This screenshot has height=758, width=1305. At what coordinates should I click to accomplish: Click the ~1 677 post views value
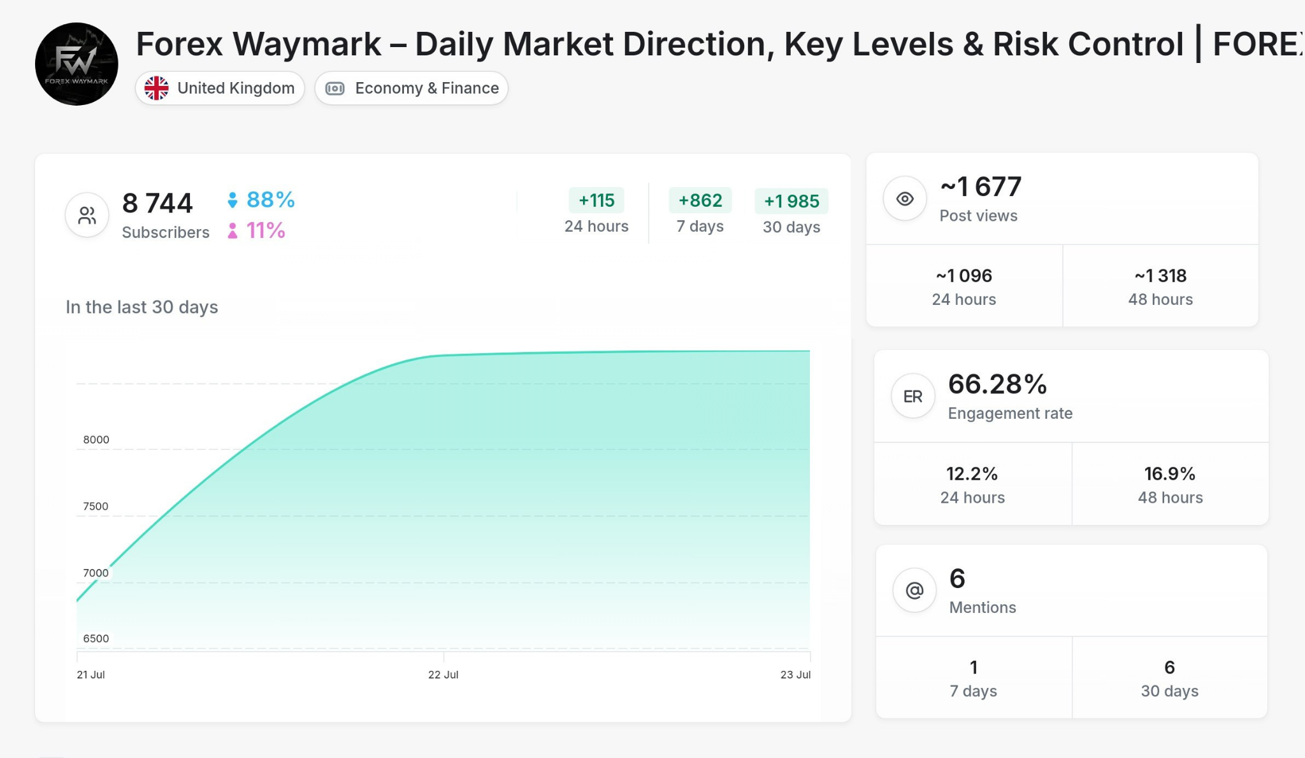click(981, 186)
